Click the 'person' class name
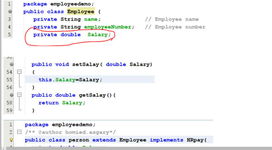The width and height of the screenshot is (272, 150). coord(79,140)
